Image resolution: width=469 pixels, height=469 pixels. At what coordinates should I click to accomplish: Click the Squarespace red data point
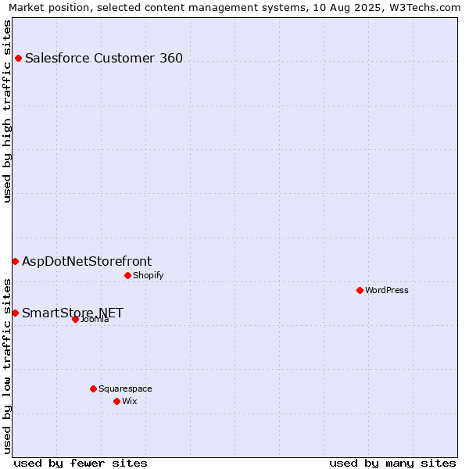(93, 388)
